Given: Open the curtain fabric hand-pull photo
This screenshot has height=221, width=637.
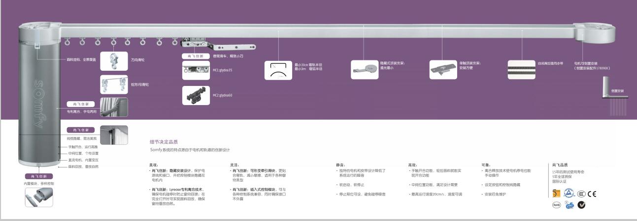Looking at the screenshot, I should click(114, 107).
